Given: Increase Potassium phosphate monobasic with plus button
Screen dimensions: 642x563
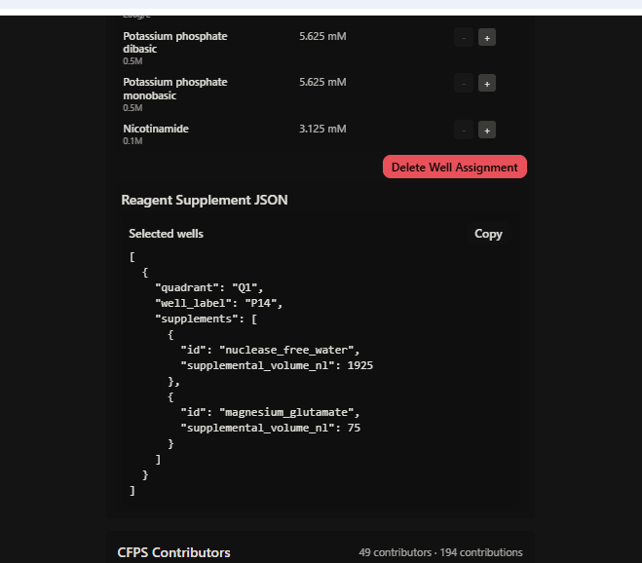Looking at the screenshot, I should (487, 84).
